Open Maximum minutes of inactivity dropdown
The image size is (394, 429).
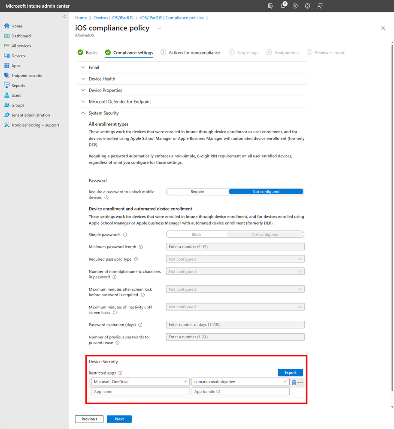point(235,307)
